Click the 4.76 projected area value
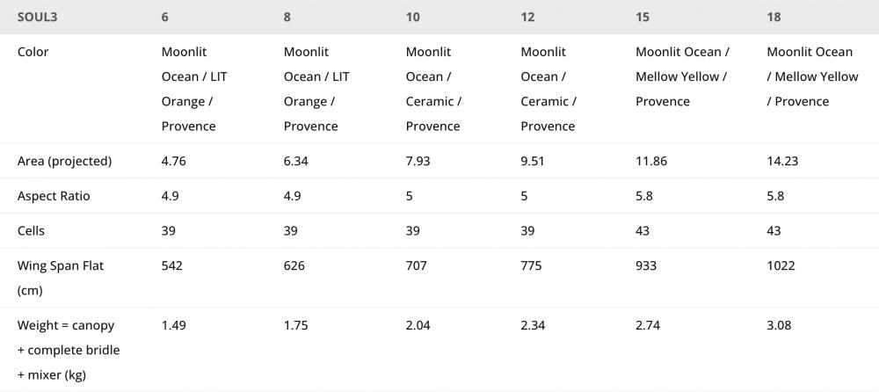The width and height of the screenshot is (879, 392). [x=174, y=162]
